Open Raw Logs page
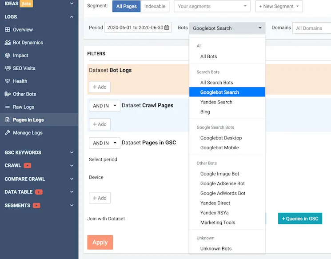The image size is (331, 259). (x=24, y=107)
